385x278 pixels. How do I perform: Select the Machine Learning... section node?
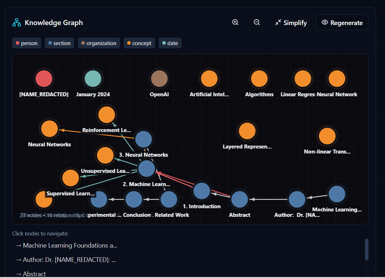tap(337, 194)
